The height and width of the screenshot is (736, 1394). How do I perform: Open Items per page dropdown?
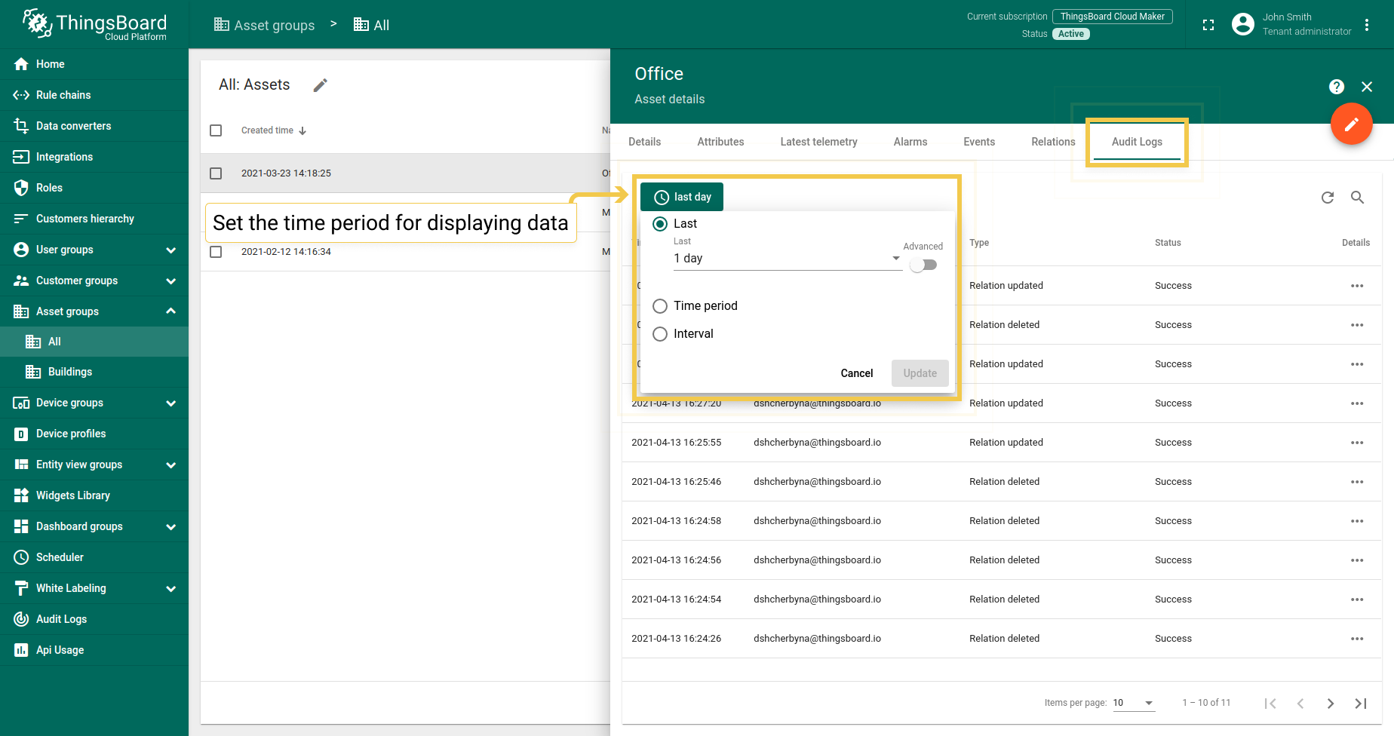1134,703
